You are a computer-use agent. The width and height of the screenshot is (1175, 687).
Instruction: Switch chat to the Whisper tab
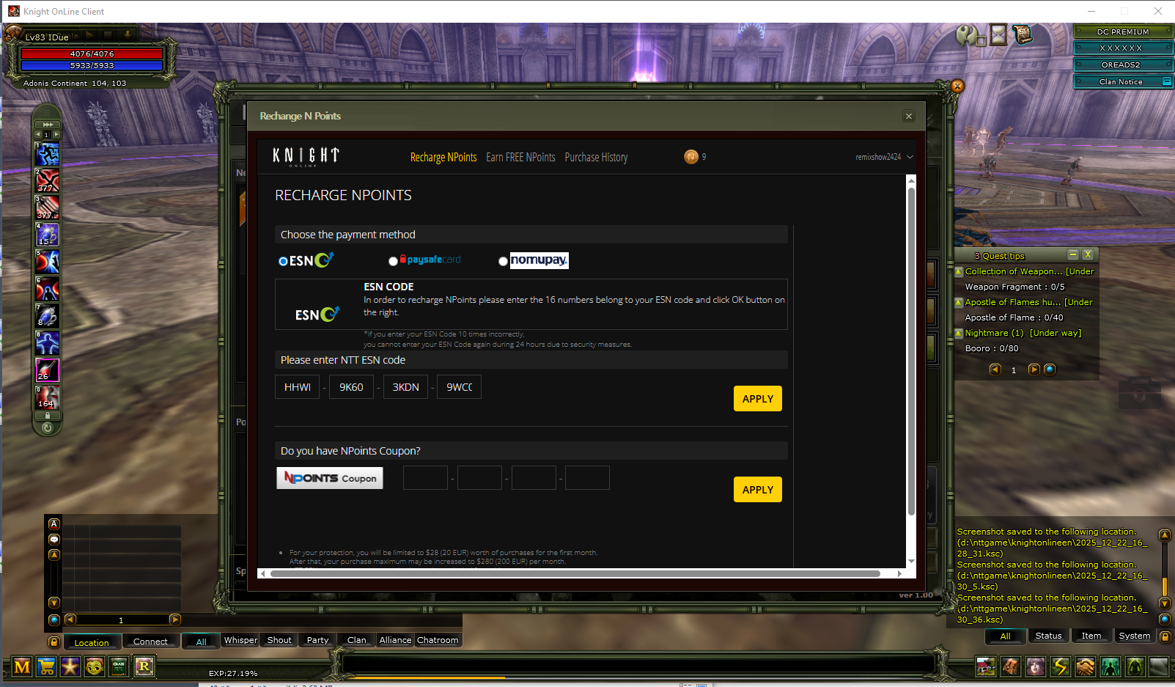coord(240,640)
